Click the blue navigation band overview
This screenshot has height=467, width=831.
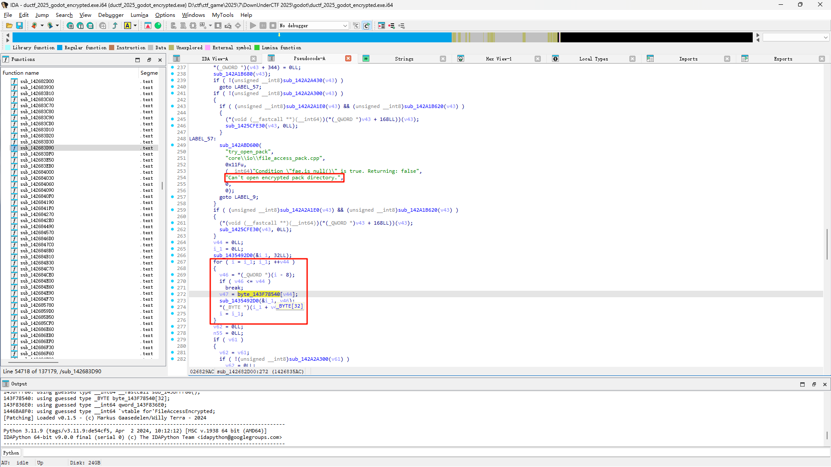click(x=231, y=38)
